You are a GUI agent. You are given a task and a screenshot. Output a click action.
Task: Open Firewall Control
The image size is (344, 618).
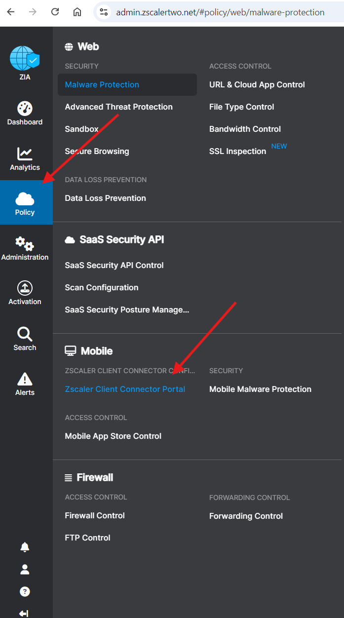(x=95, y=515)
